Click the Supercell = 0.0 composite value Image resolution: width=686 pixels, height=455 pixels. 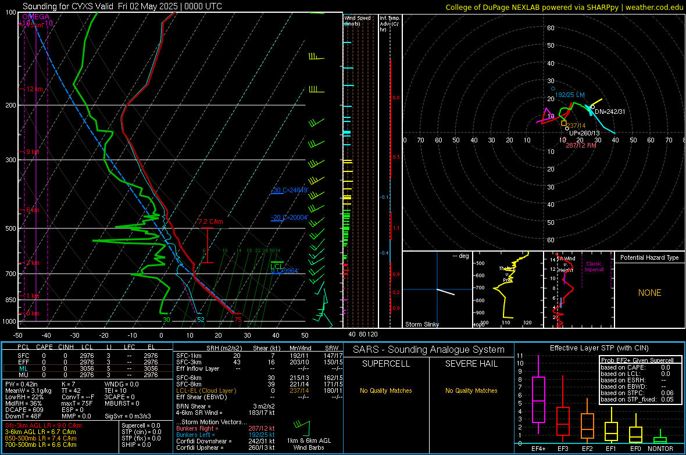(x=141, y=426)
